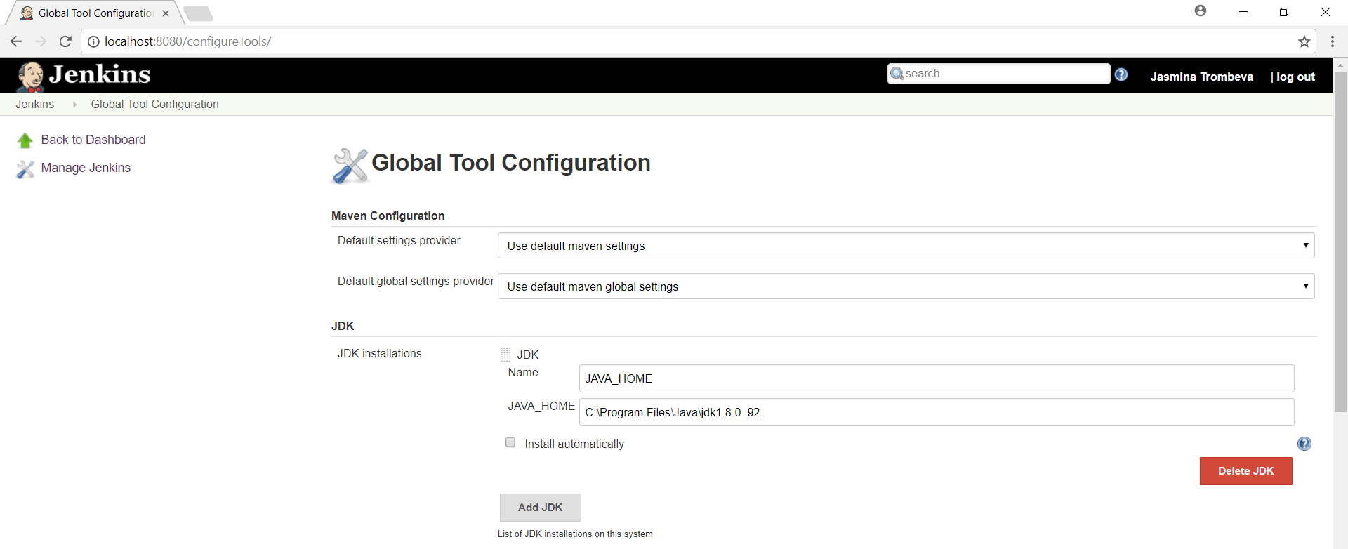1348x549 pixels.
Task: Click the Jenkins header title text
Action: tap(100, 74)
